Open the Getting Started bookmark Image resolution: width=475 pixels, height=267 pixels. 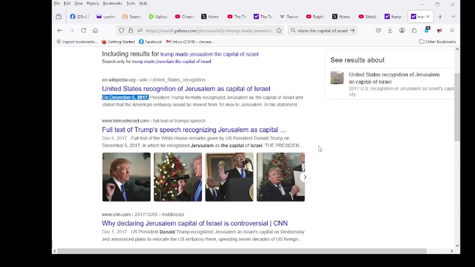(118, 42)
